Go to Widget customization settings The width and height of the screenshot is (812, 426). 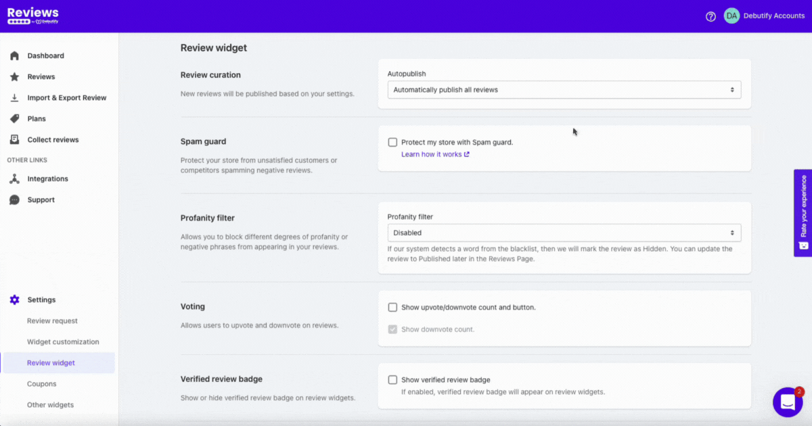point(63,341)
